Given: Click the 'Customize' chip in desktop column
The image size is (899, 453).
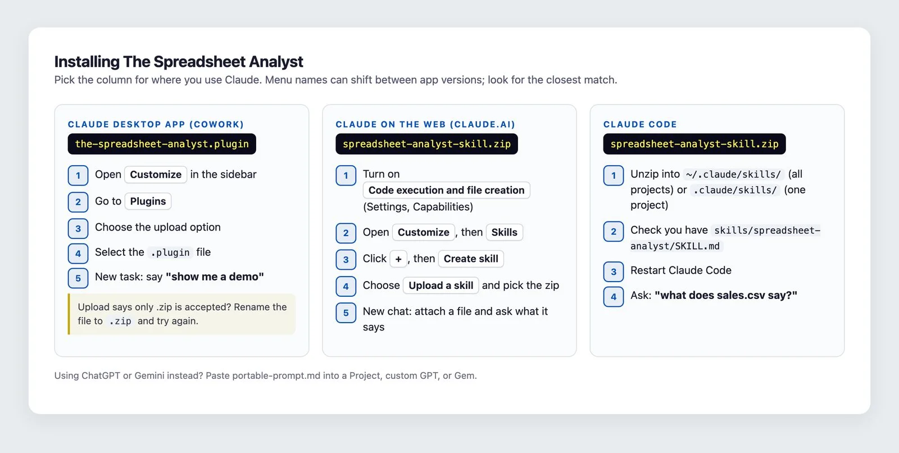Looking at the screenshot, I should (156, 174).
